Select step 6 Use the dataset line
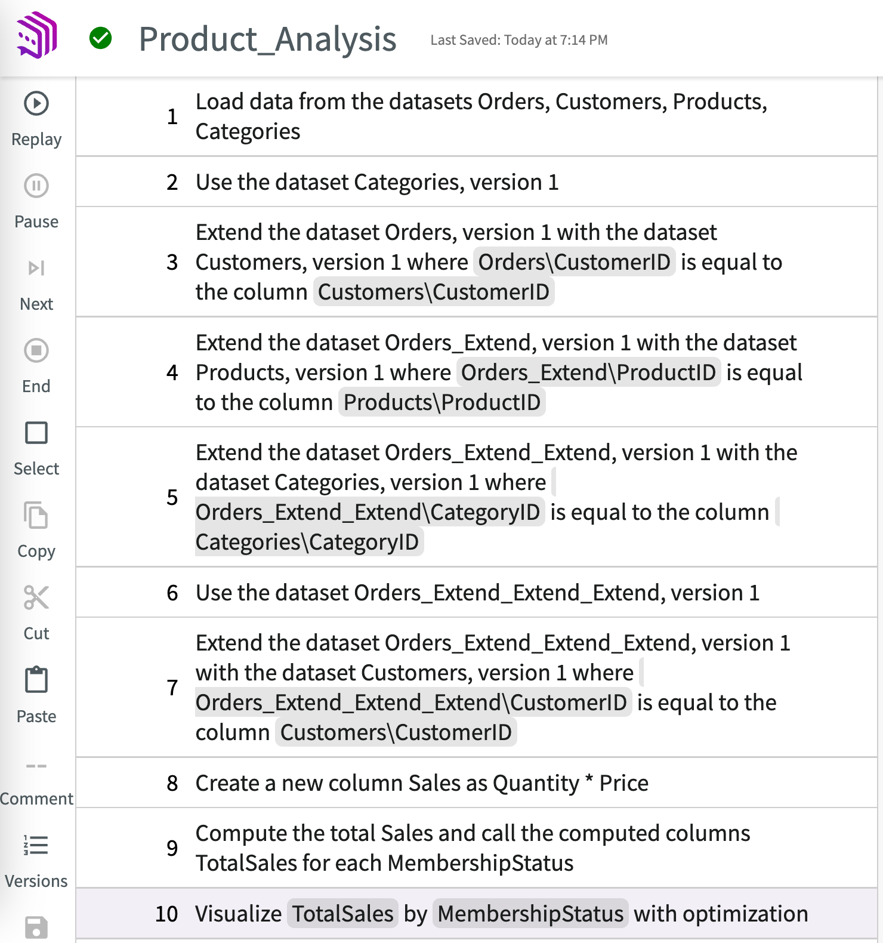 tap(477, 593)
